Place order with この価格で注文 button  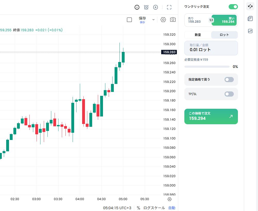point(211,116)
